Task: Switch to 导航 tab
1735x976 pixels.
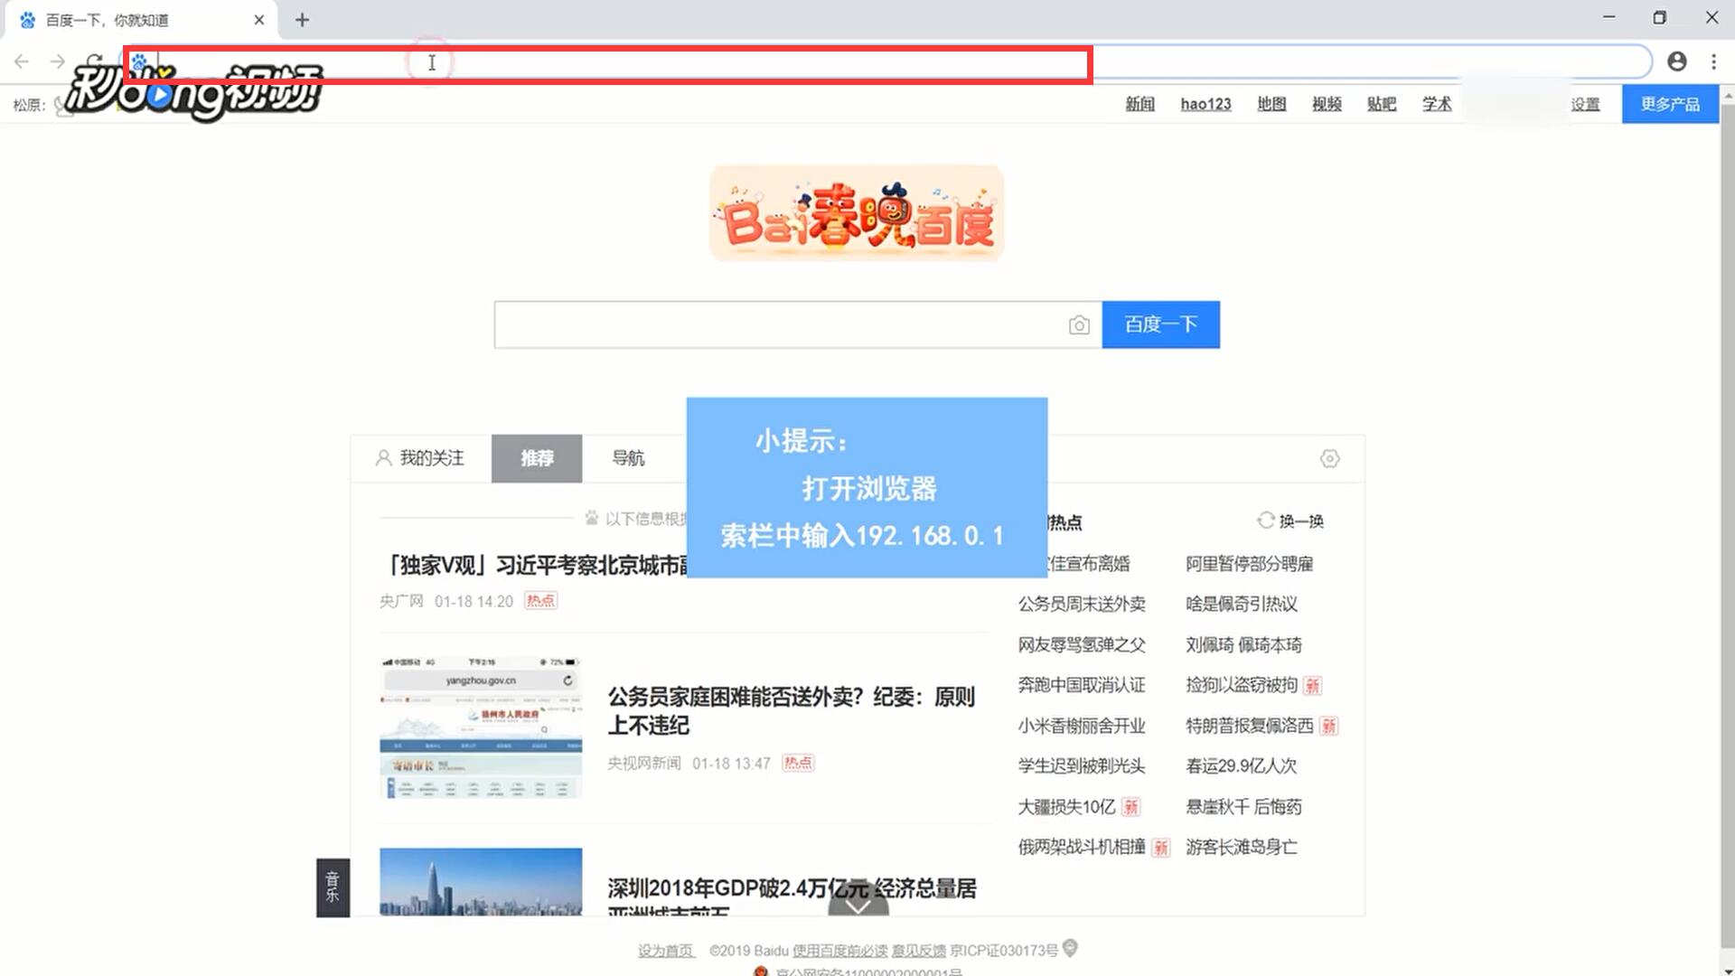Action: (628, 458)
